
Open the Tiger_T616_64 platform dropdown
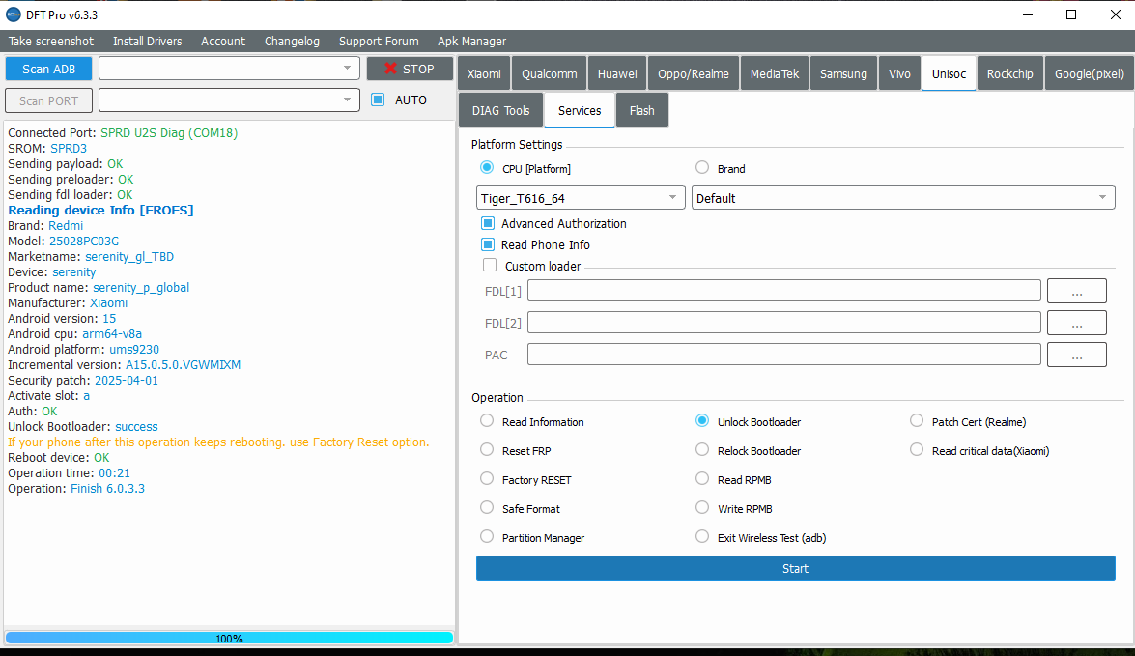(x=581, y=198)
